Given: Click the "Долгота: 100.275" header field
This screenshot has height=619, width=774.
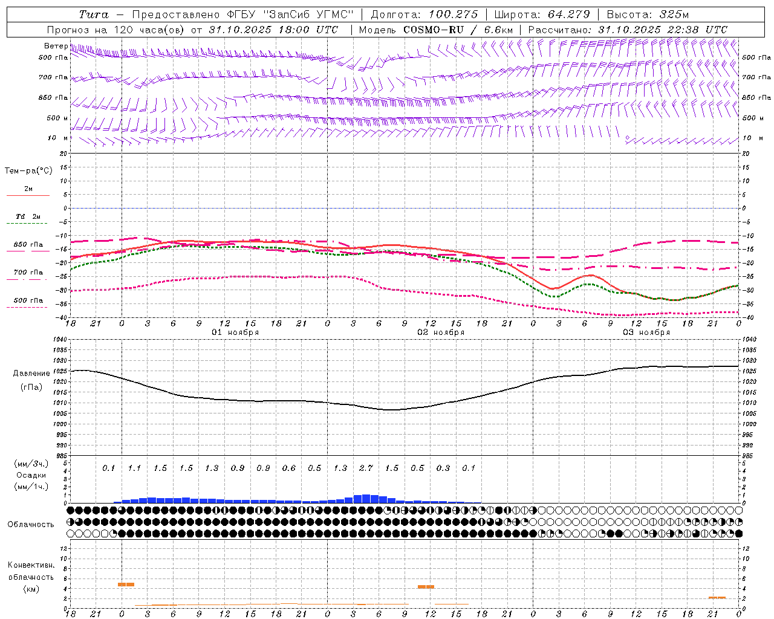Looking at the screenshot, I should (x=424, y=15).
